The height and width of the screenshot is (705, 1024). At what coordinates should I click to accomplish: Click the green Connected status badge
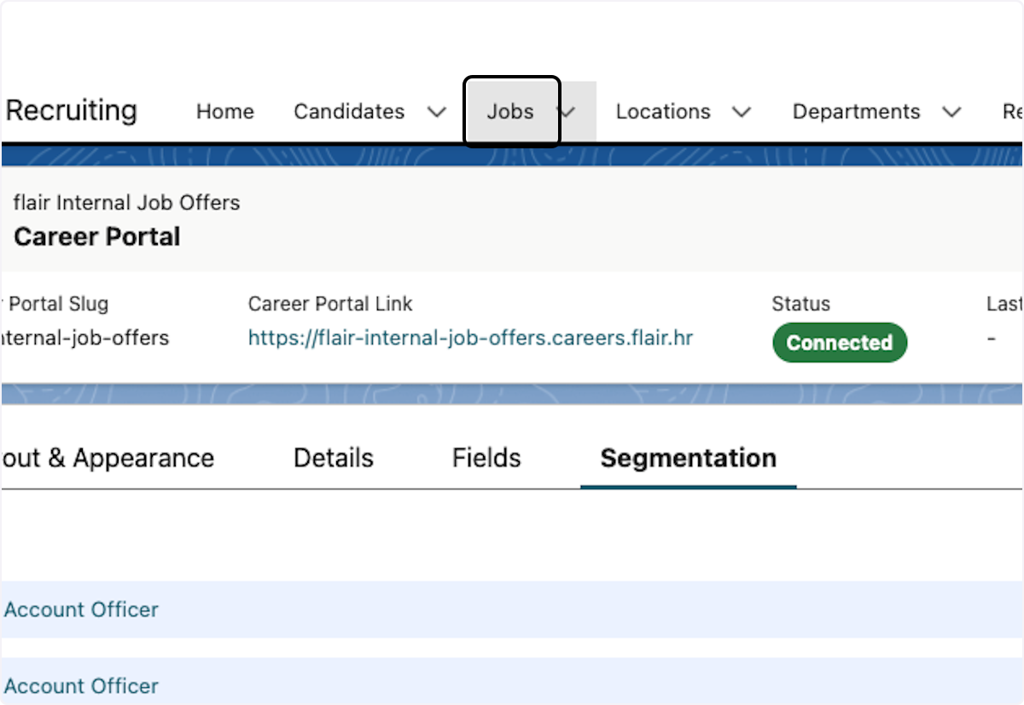tap(840, 343)
